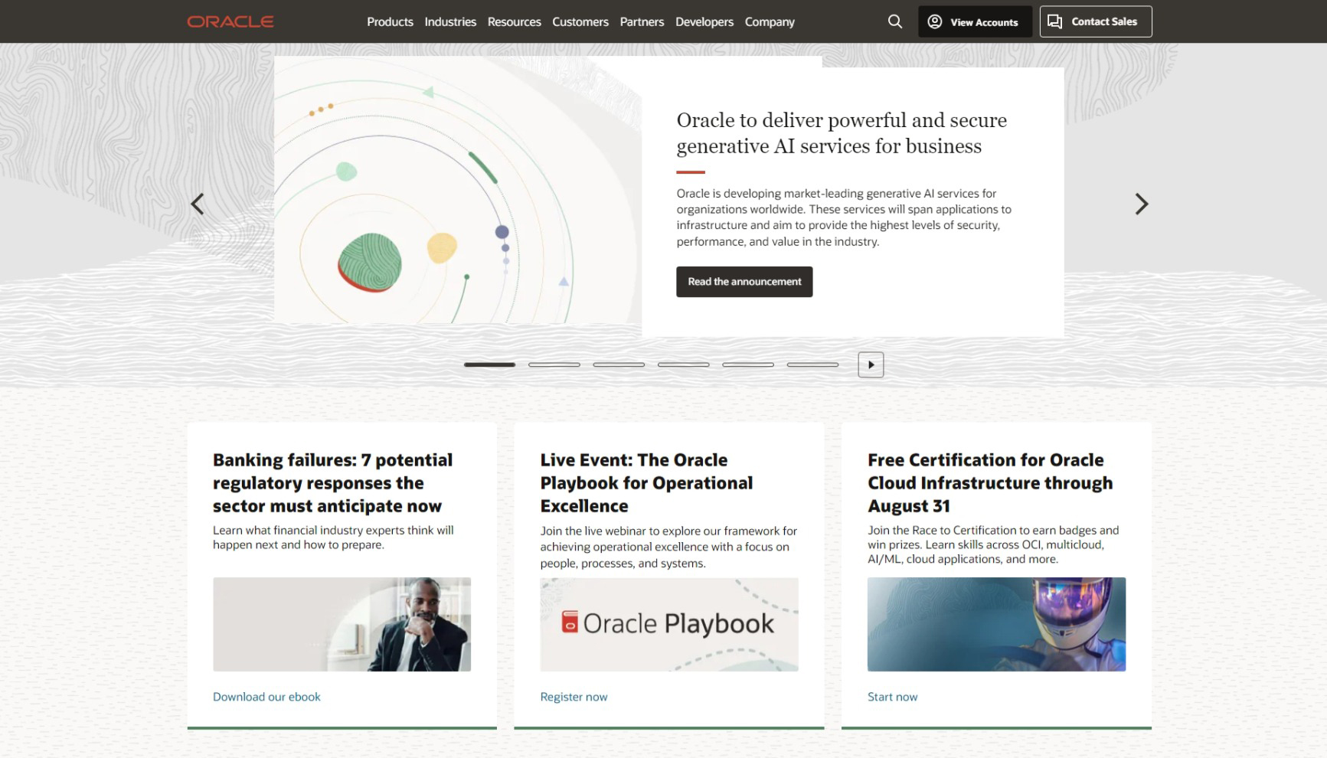Advance to the next carousel slide arrow
The width and height of the screenshot is (1327, 758).
1141,204
